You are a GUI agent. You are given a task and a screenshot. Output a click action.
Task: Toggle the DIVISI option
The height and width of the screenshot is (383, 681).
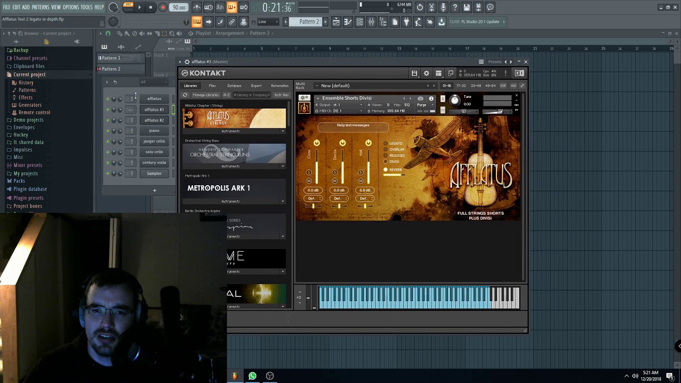click(386, 161)
